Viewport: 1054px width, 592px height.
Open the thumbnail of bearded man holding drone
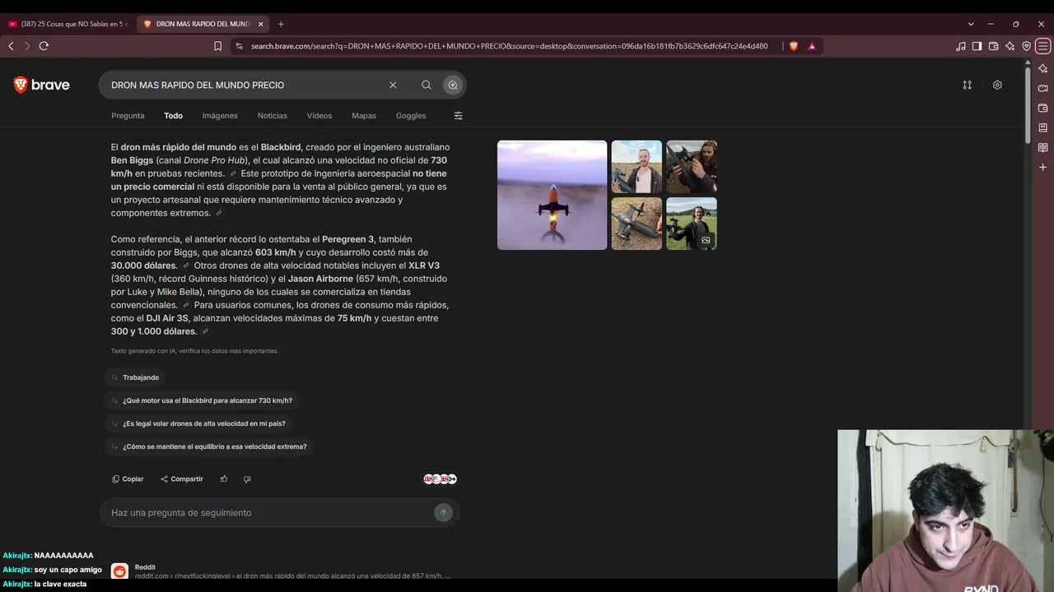tap(692, 167)
